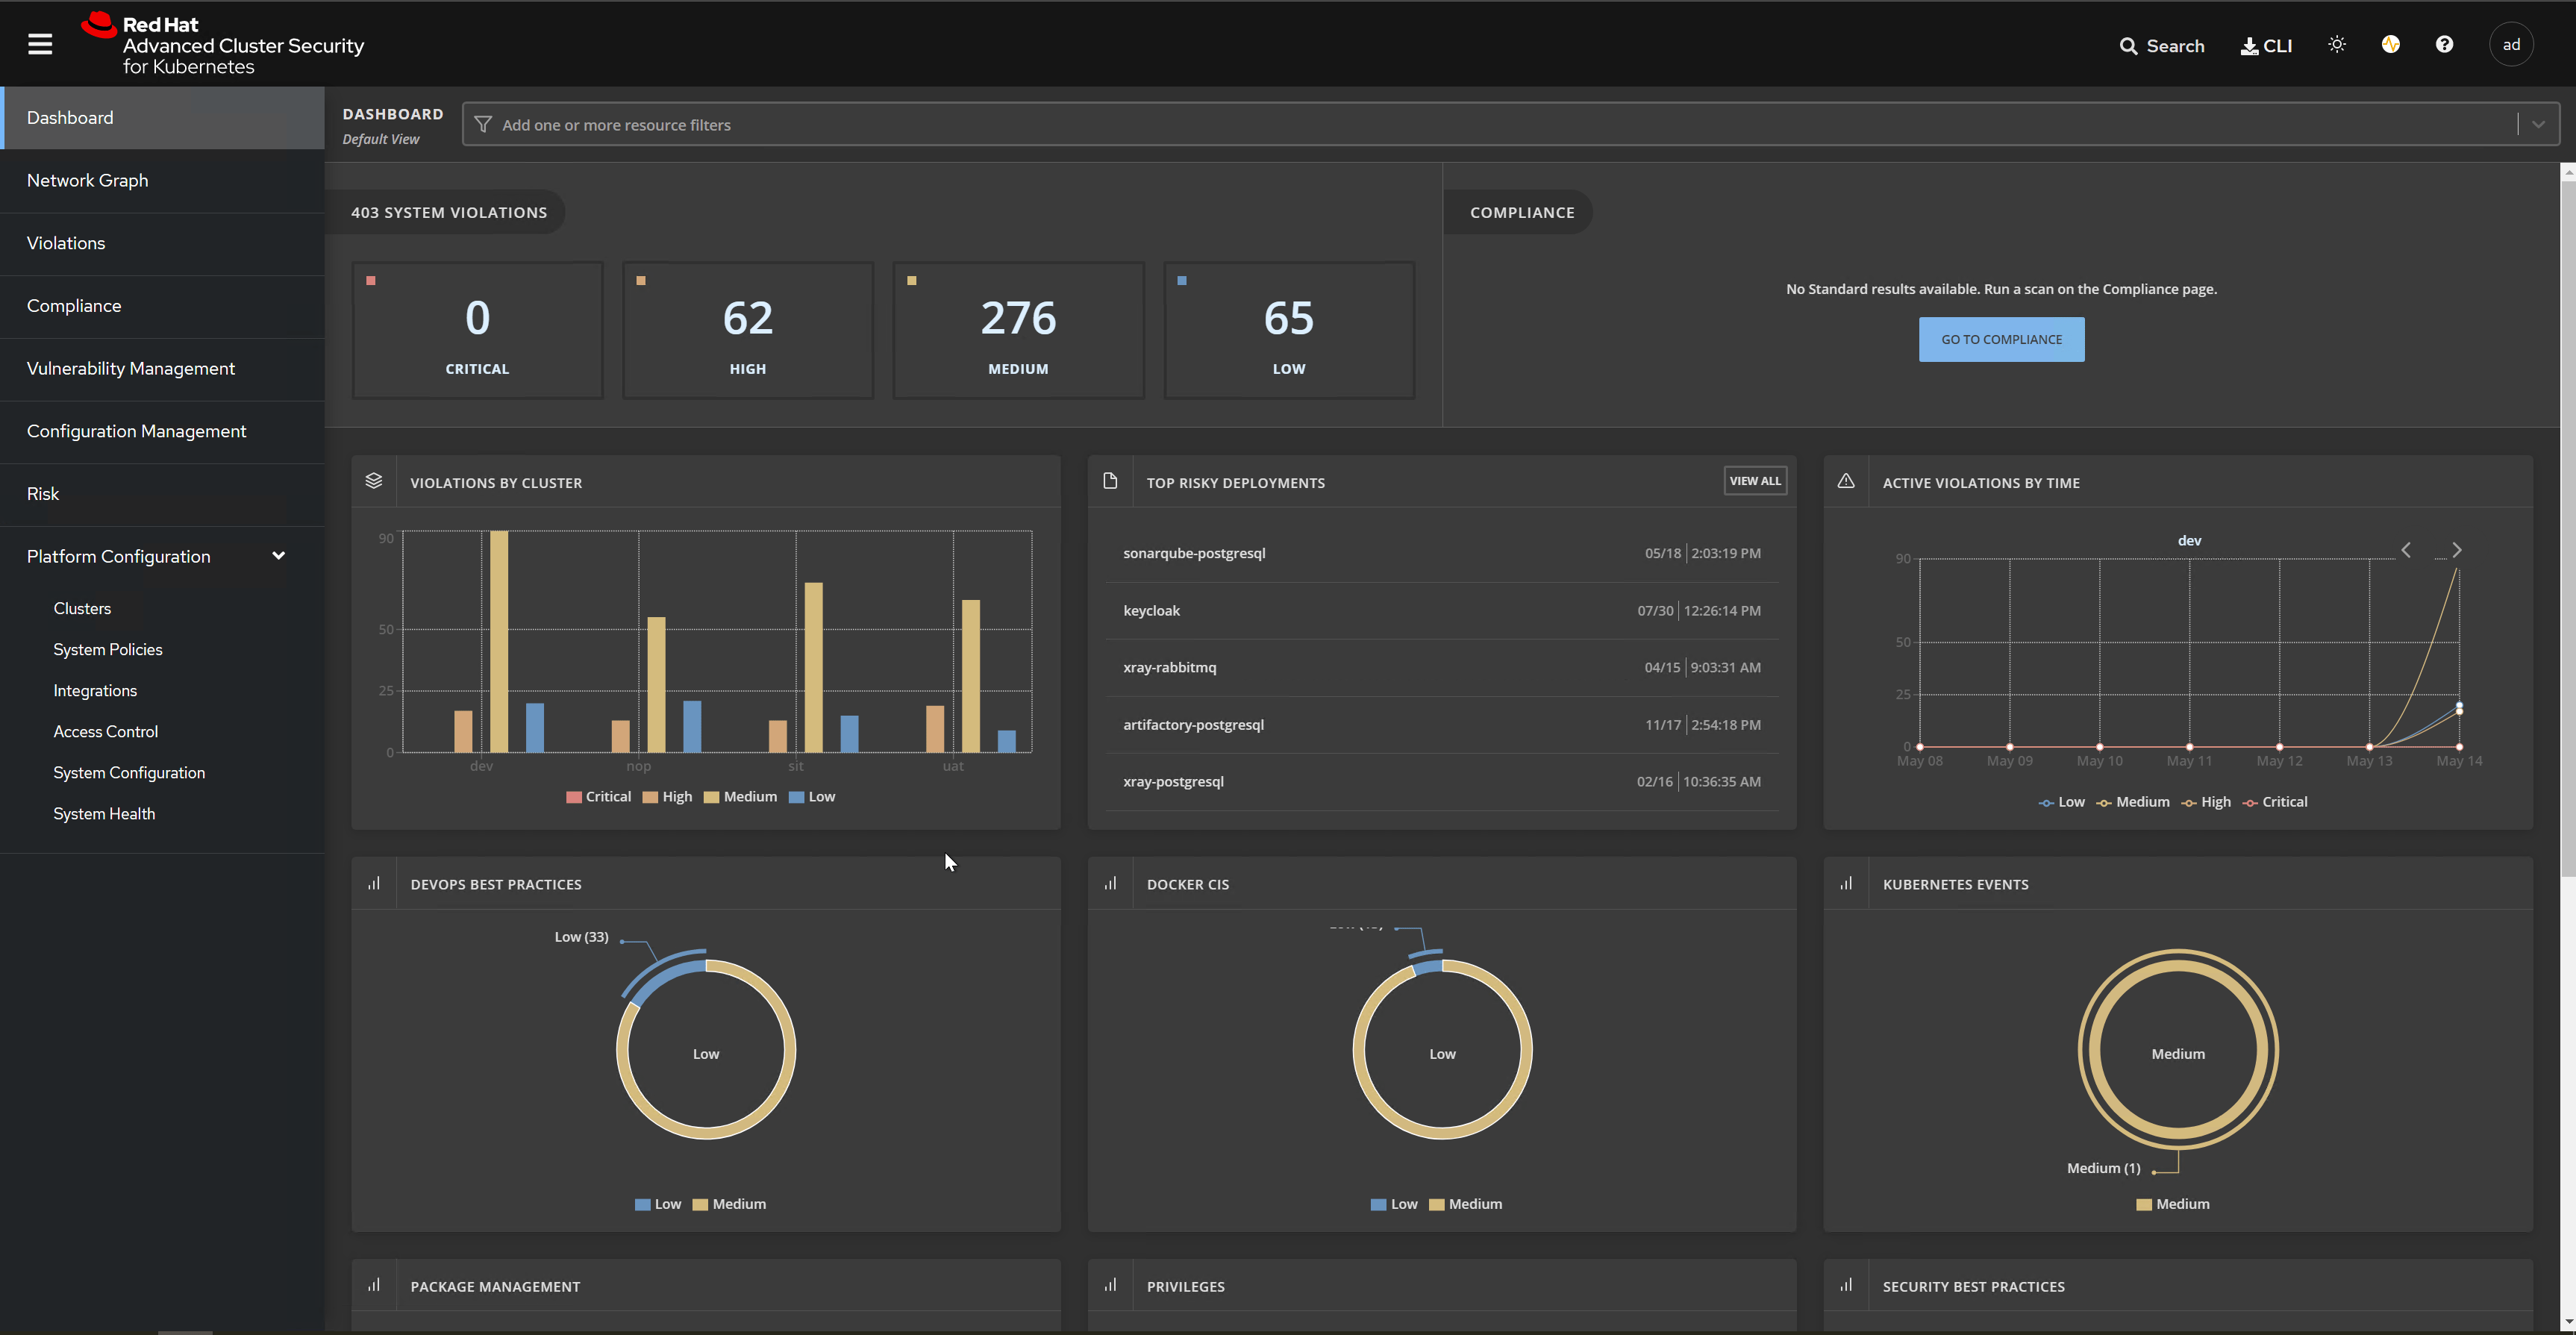Toggle the High legend on Active Violations chart
The height and width of the screenshot is (1335, 2576).
tap(2206, 801)
